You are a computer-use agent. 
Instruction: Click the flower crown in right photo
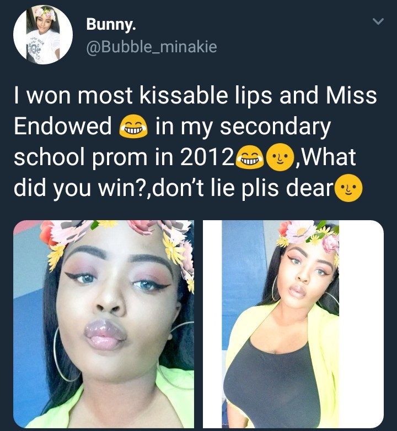point(308,235)
